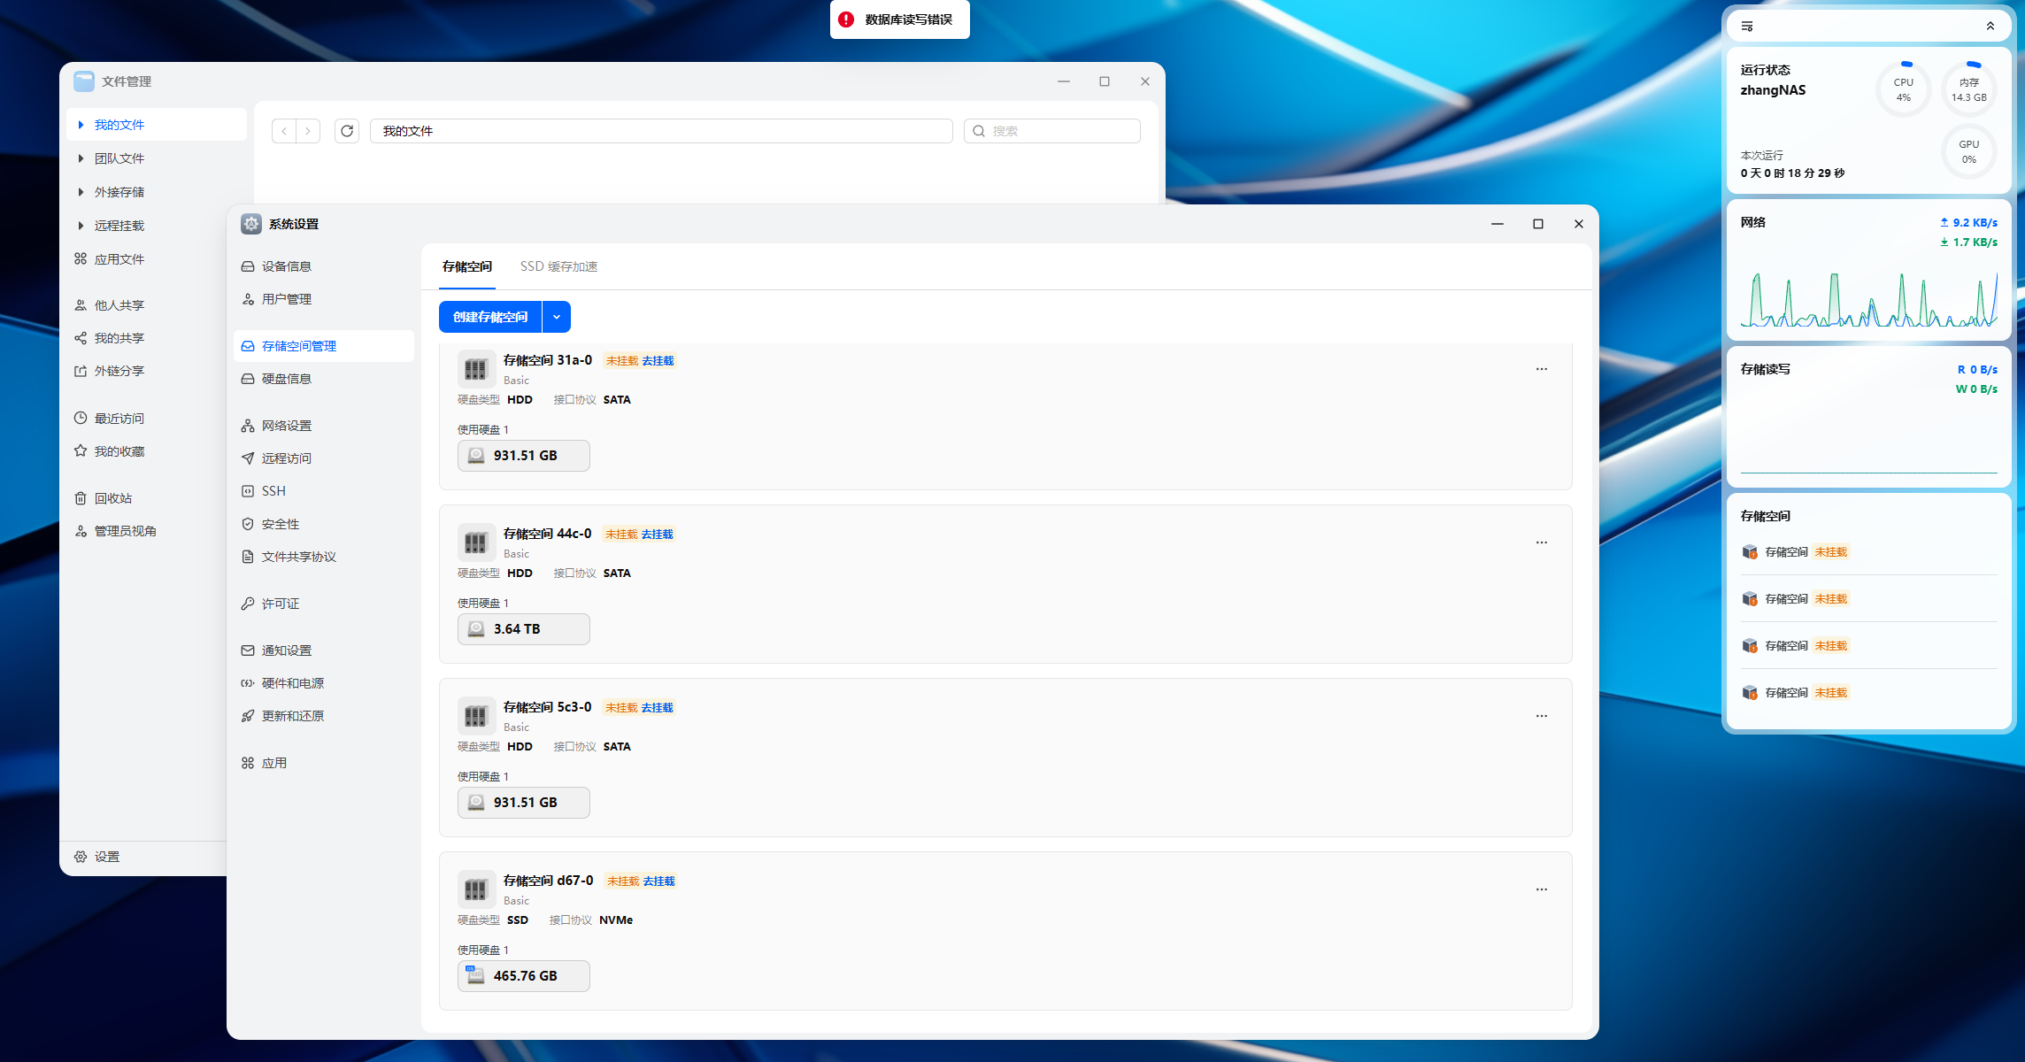Expand the 远程挂载 tree node
Image resolution: width=2025 pixels, height=1062 pixels.
point(81,226)
